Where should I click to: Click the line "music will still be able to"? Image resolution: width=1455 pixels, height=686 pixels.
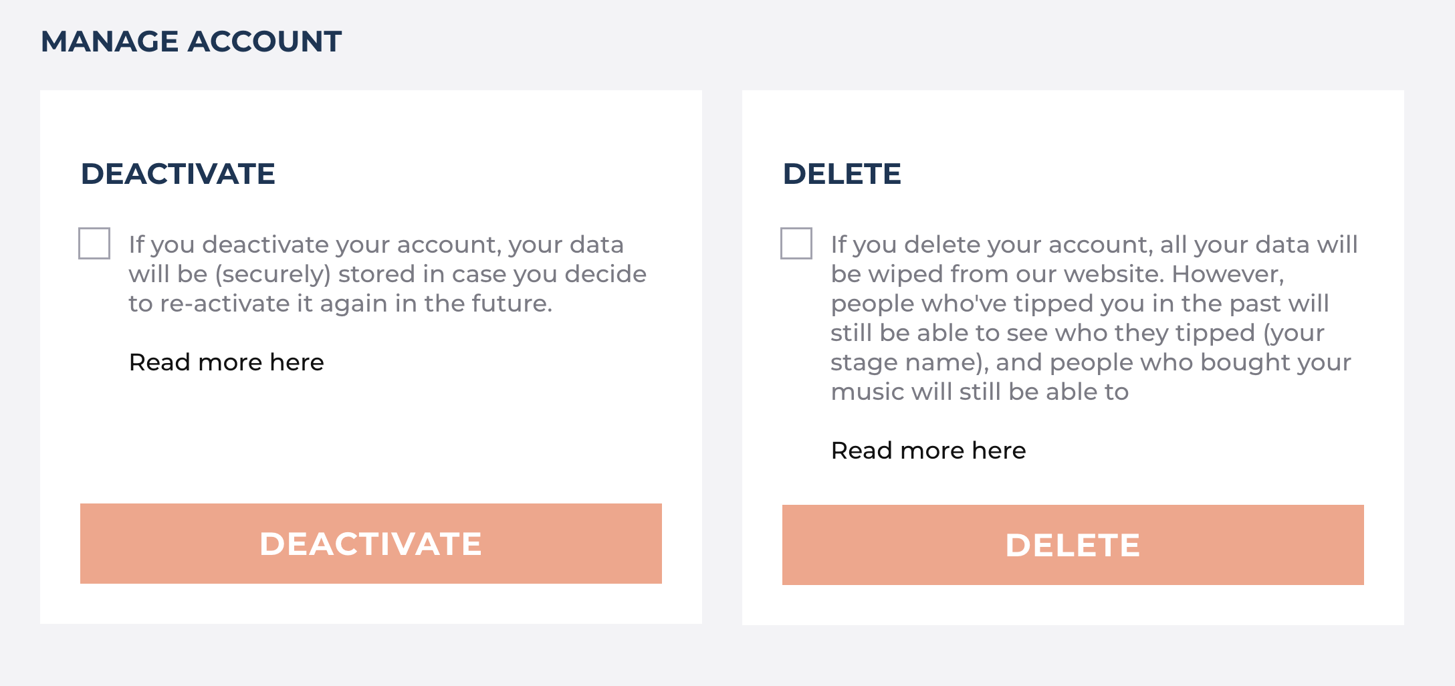[979, 392]
